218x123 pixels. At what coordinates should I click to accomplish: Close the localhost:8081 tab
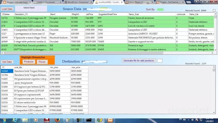[122, 2]
